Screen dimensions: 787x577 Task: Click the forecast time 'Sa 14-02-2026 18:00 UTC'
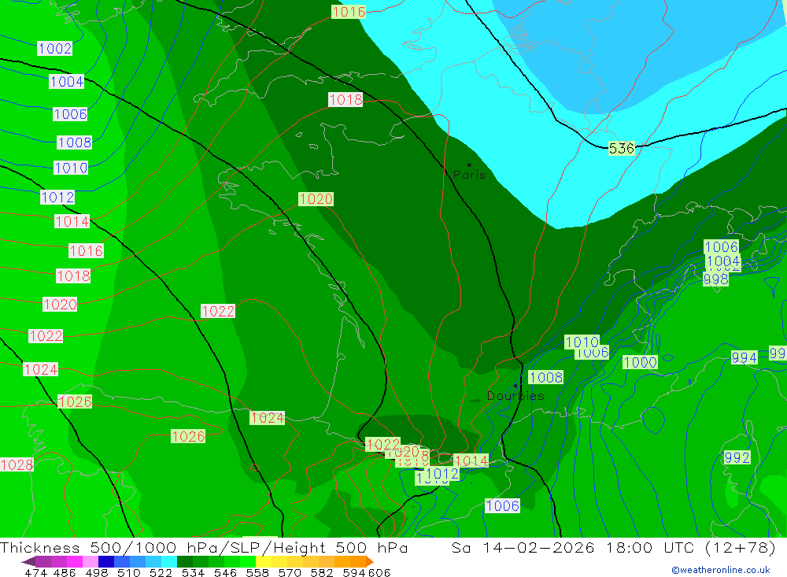coord(573,547)
